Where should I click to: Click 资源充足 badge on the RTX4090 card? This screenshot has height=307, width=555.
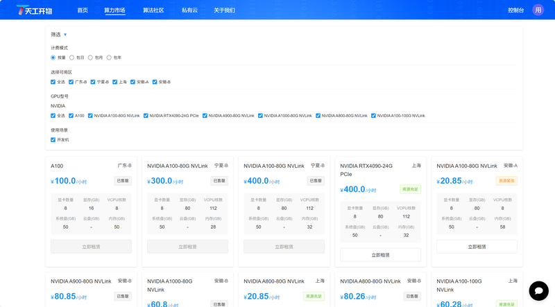[x=410, y=189]
